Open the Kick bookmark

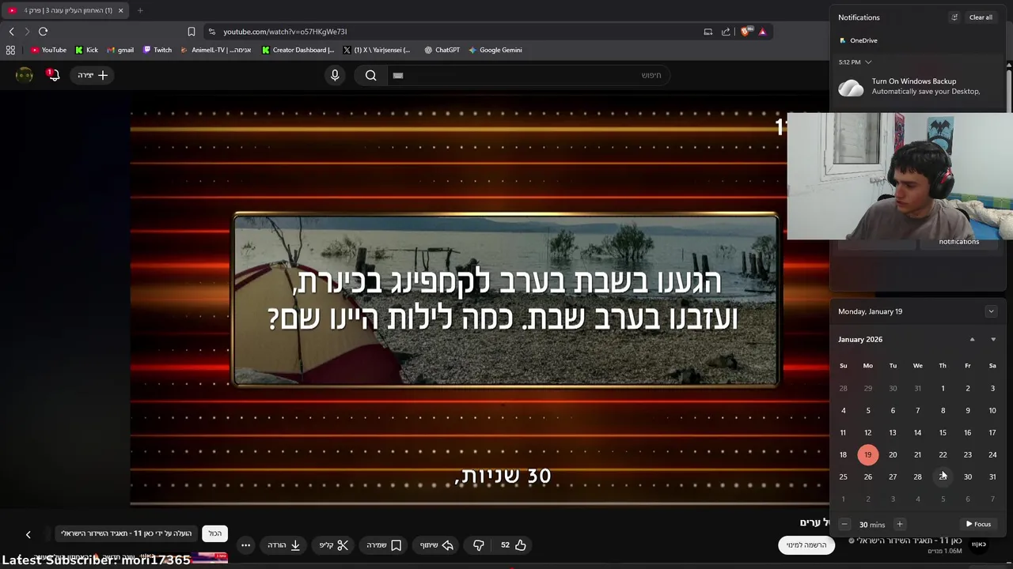click(86, 50)
